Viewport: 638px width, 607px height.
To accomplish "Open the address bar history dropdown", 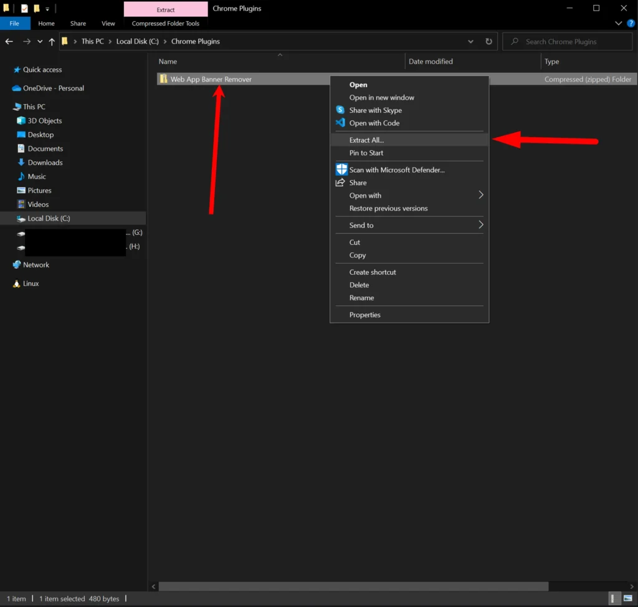I will pos(470,42).
